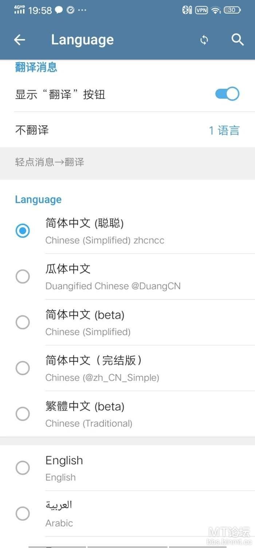
Task: Tap the cellular signal strength icon
Action: [x=19, y=10]
